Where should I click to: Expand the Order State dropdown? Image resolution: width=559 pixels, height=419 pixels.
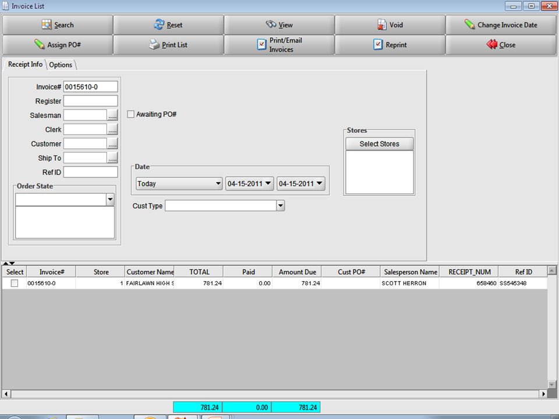coord(110,200)
